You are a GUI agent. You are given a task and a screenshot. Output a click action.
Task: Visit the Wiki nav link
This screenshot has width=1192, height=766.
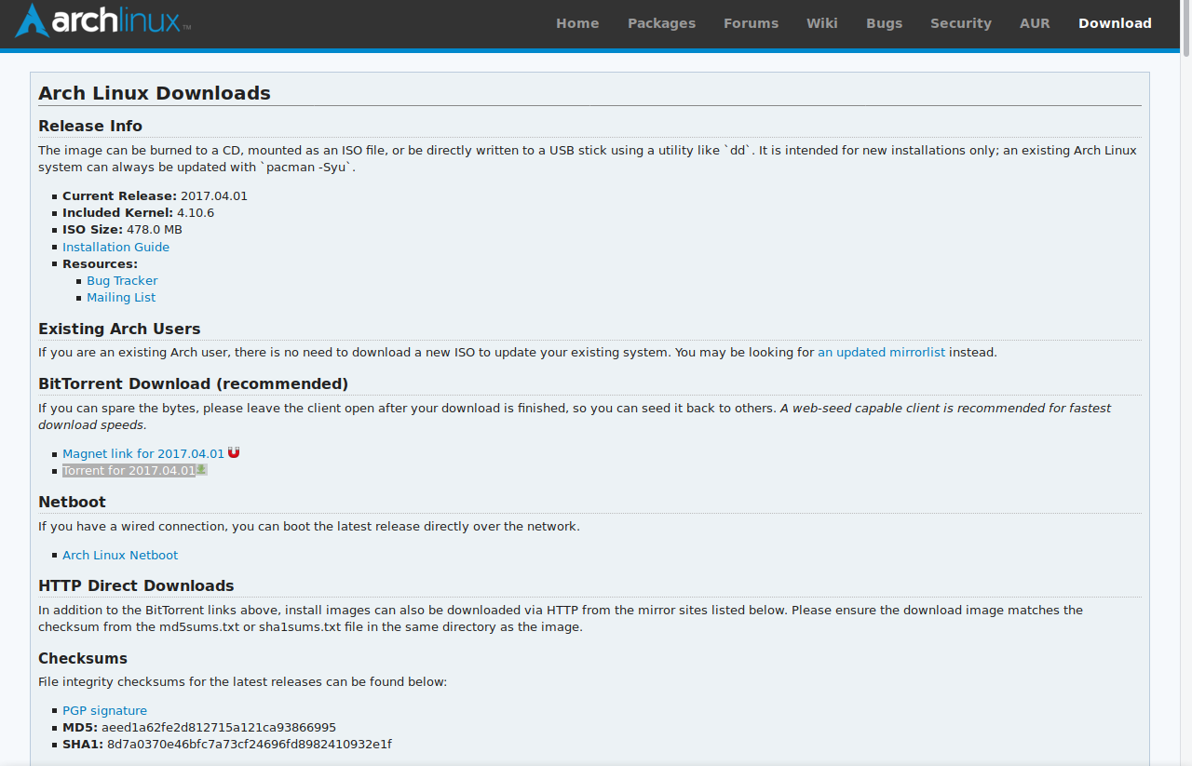[x=822, y=23]
